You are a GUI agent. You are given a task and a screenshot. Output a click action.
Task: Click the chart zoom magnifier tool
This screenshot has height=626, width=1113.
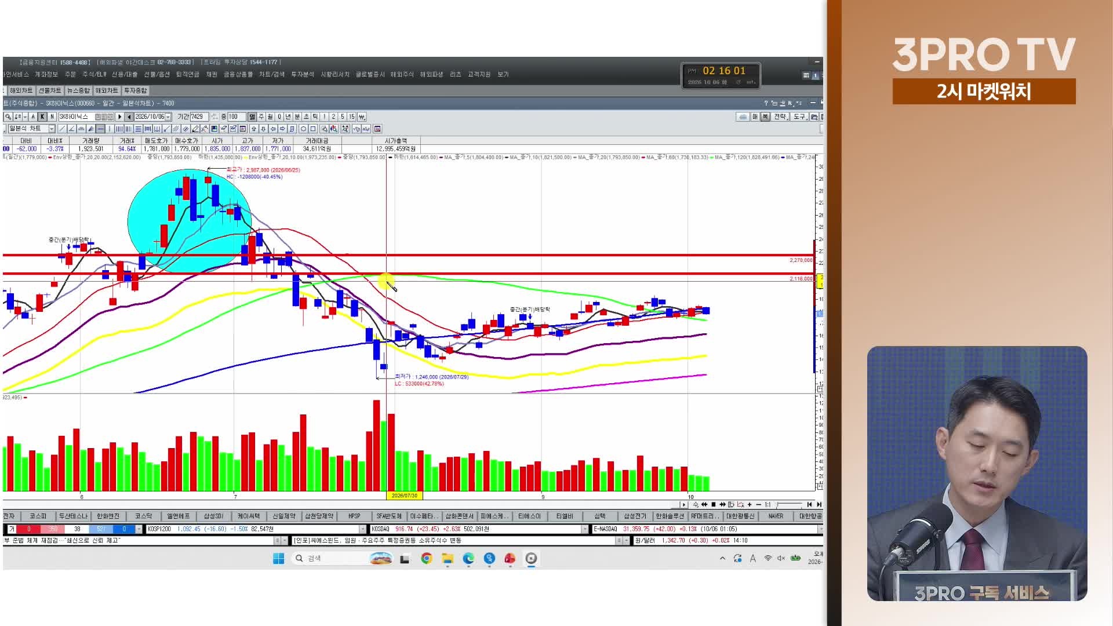pyautogui.click(x=324, y=129)
